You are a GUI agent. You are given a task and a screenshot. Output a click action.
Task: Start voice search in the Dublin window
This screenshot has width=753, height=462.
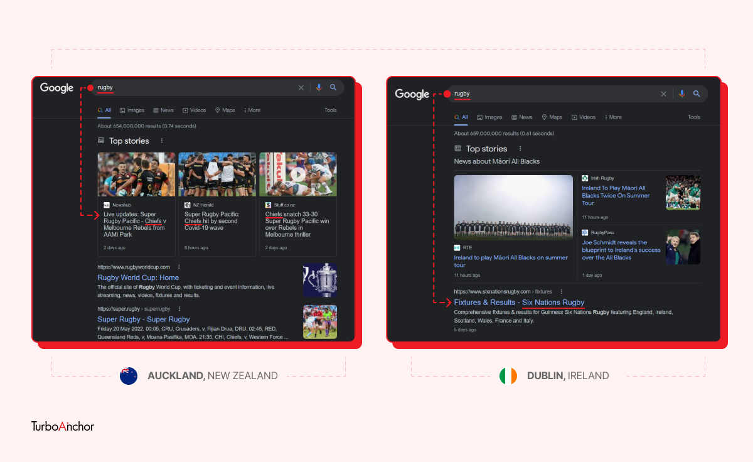point(681,94)
